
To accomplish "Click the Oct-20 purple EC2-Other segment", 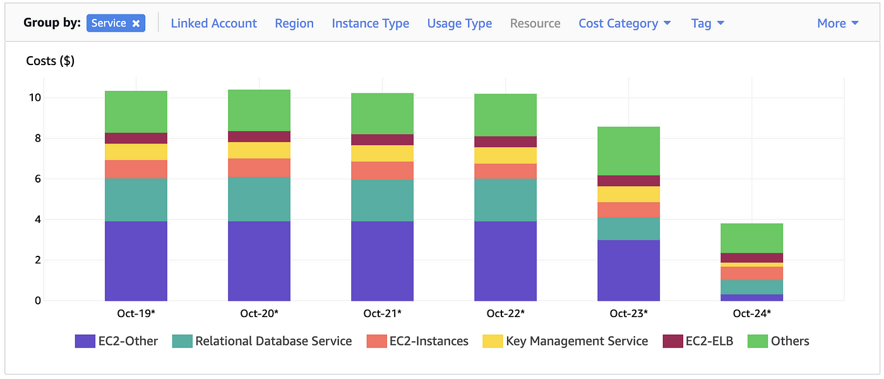I will 259,261.
